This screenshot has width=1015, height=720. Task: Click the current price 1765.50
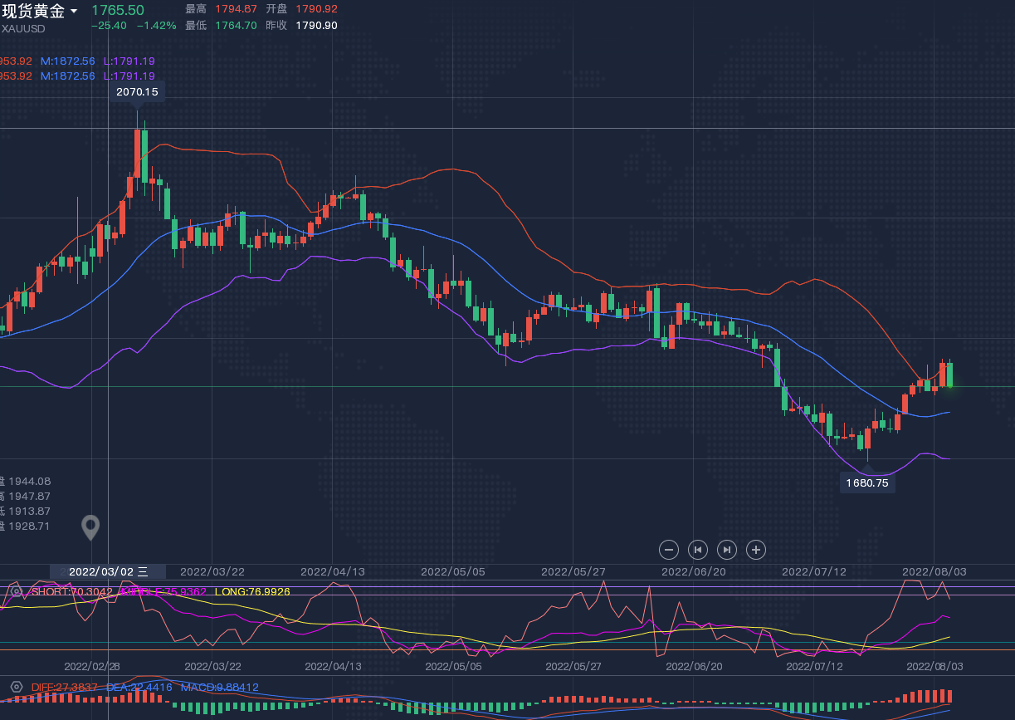[117, 10]
